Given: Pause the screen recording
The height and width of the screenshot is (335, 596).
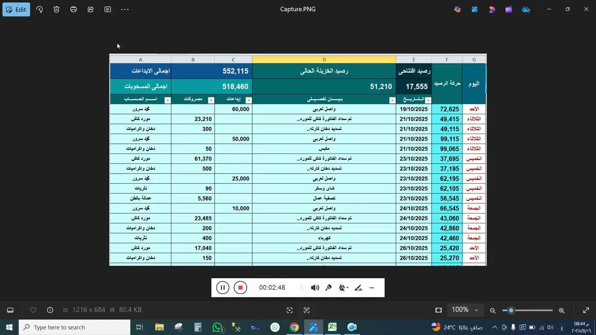Looking at the screenshot, I should 223,288.
